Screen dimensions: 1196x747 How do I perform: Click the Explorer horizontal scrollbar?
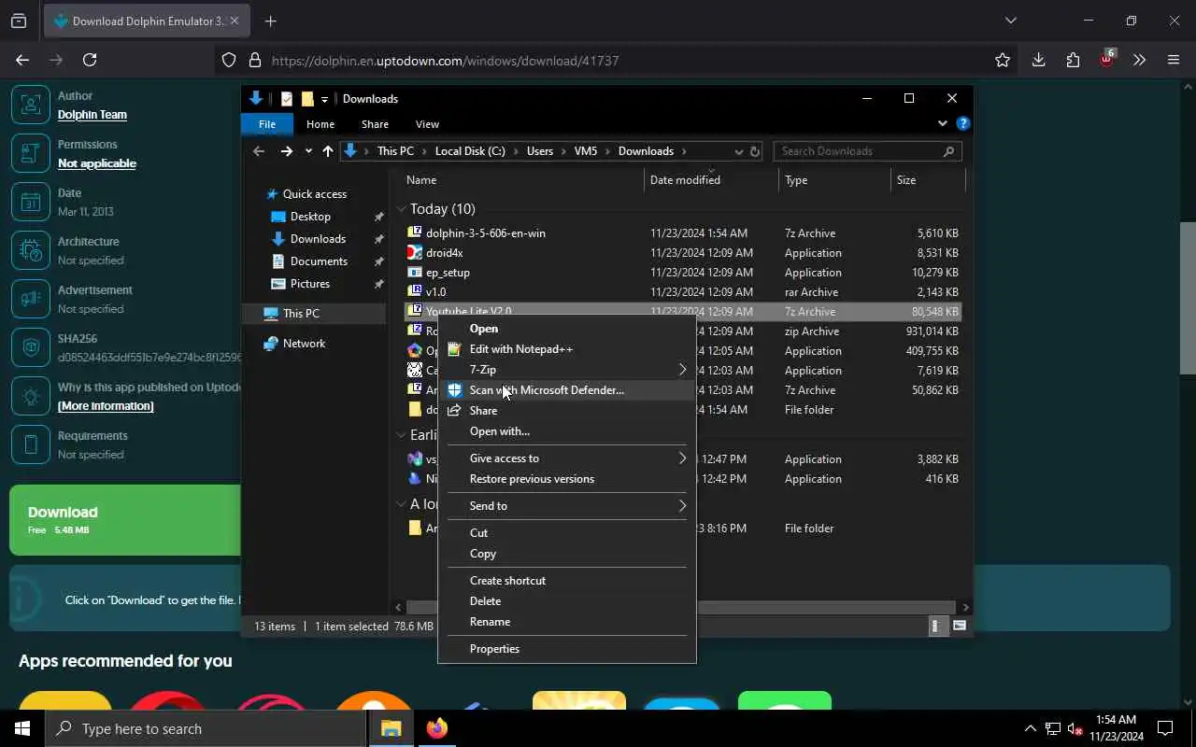[x=681, y=607]
